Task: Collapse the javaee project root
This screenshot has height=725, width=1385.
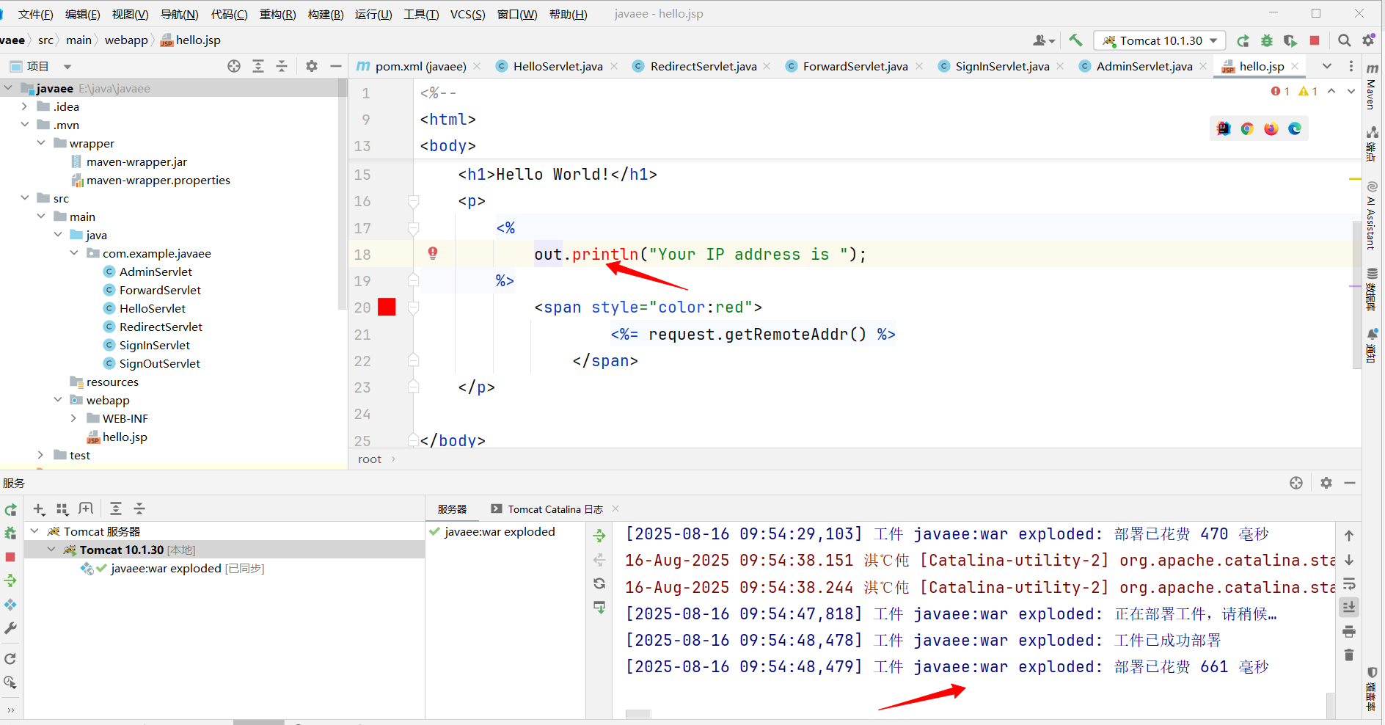Action: point(8,88)
